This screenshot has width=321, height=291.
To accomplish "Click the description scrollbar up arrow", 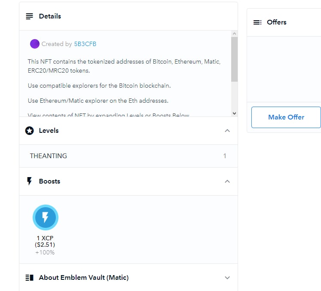I will coord(234,34).
